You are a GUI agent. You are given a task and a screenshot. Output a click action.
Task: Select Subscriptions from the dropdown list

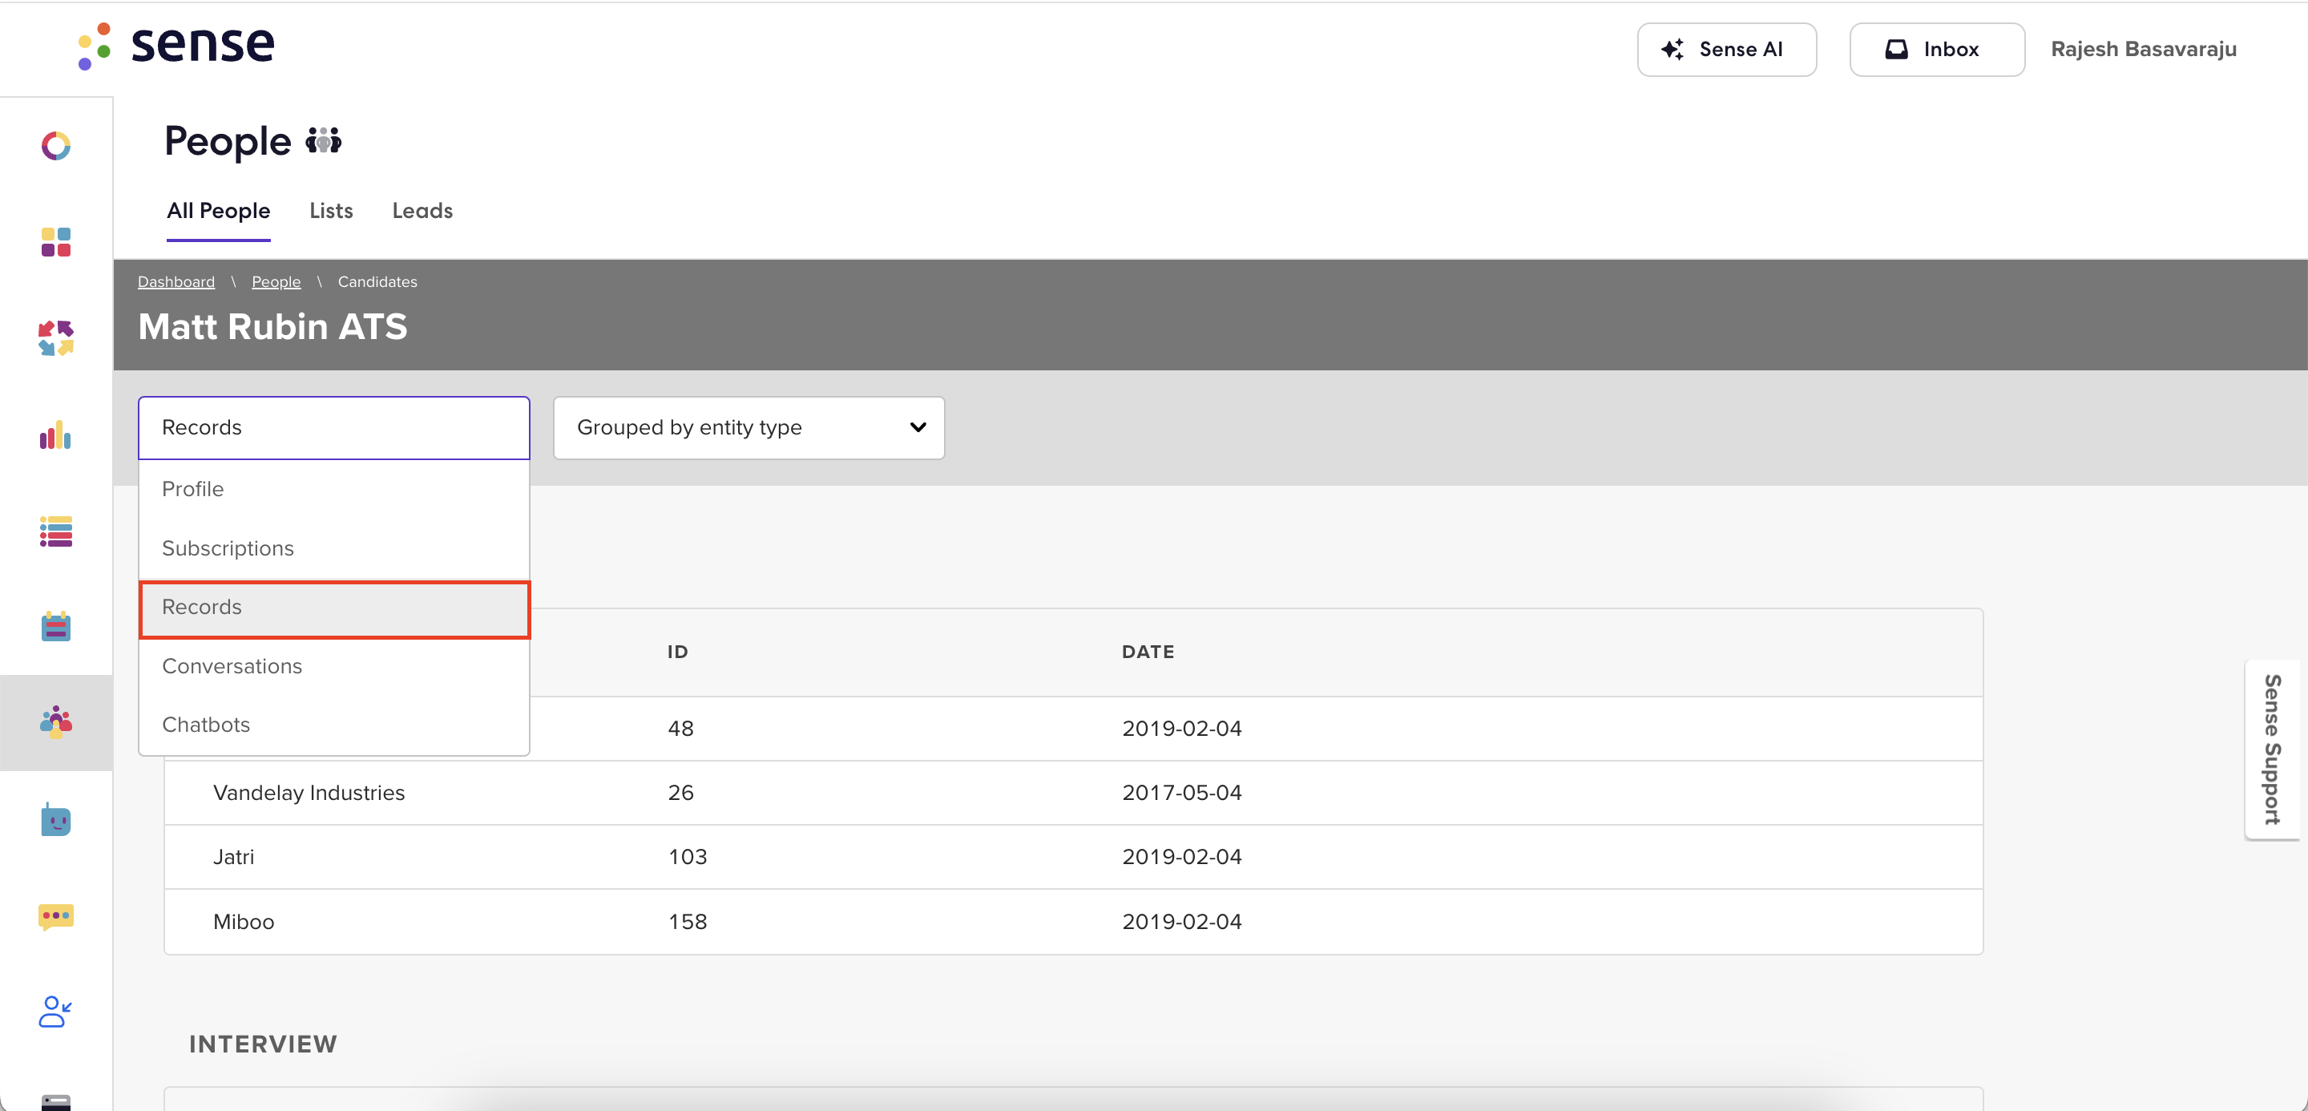333,548
